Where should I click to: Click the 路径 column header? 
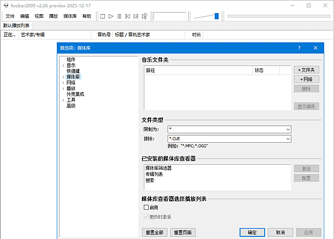[x=198, y=71]
